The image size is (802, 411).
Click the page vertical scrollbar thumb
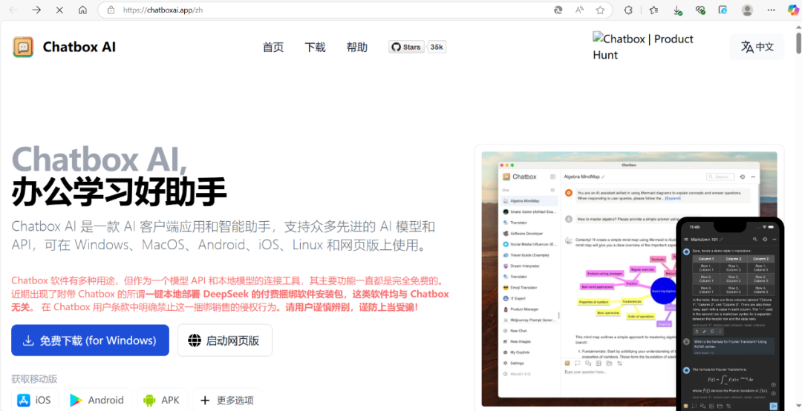[x=798, y=42]
